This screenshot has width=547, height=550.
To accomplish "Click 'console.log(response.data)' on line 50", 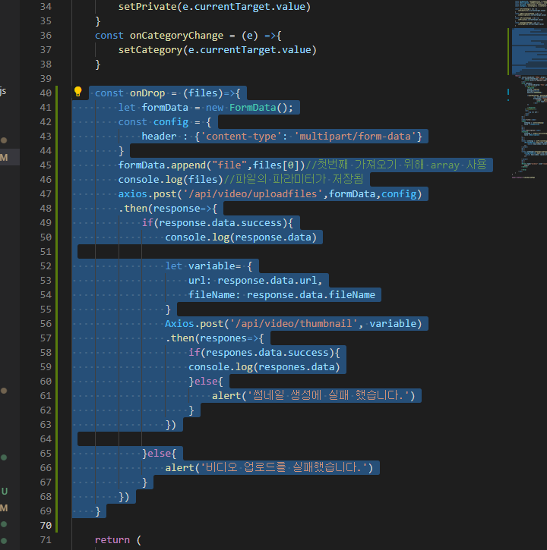I will (241, 237).
